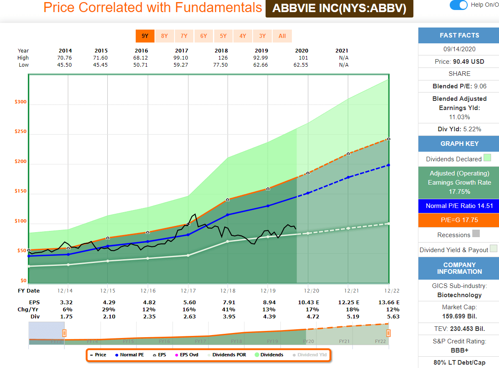Click the Market Cap 159.699 Bil. value
The height and width of the screenshot is (368, 499).
[x=459, y=316]
